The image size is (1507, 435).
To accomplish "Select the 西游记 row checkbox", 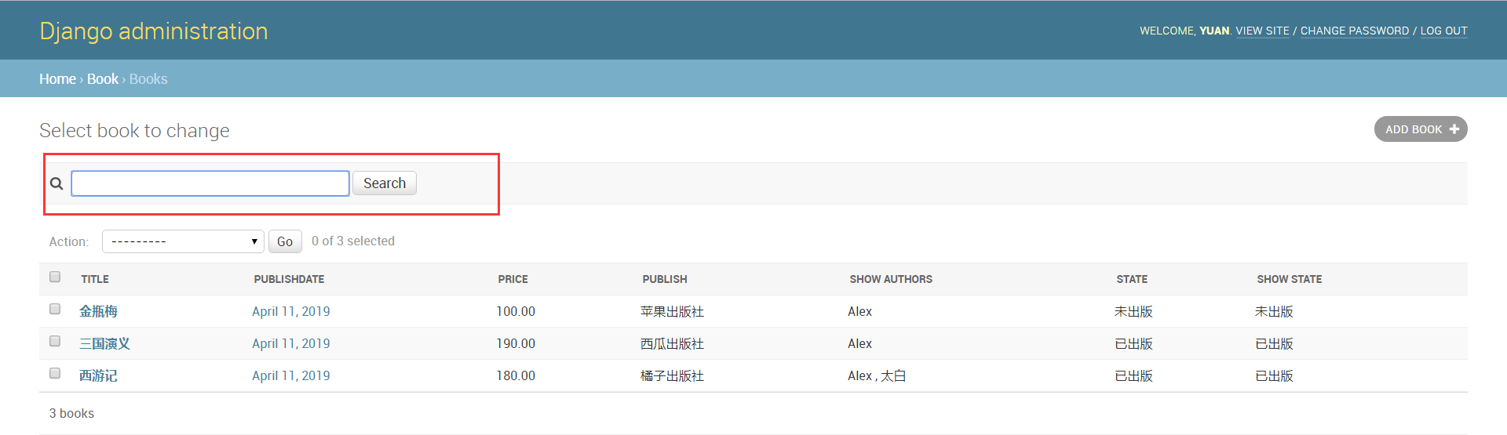I will pos(55,373).
